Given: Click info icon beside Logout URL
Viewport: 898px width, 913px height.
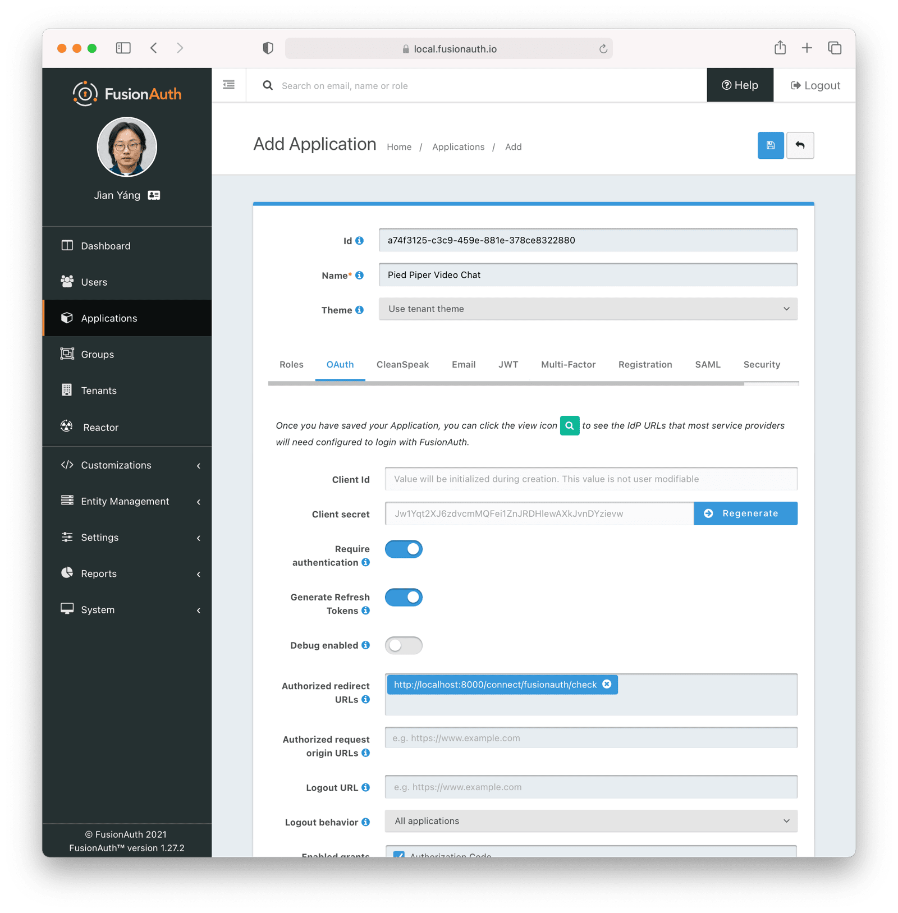Looking at the screenshot, I should (x=365, y=787).
